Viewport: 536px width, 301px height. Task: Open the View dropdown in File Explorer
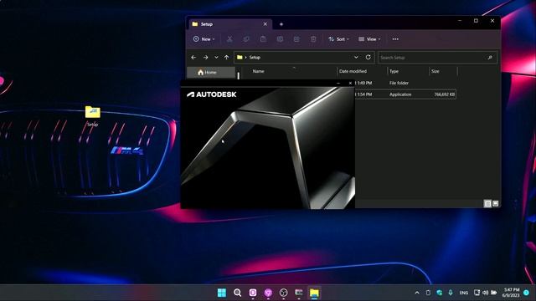click(x=369, y=39)
